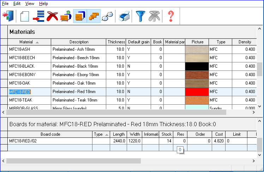The image size is (264, 172).
Task: Click the Order column header
Action: (x=199, y=134)
